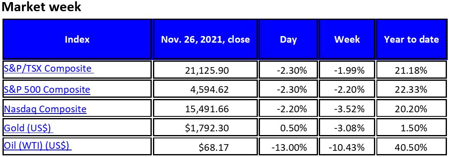
Task: Open the S&P 500 Composite link
Action: (47, 89)
